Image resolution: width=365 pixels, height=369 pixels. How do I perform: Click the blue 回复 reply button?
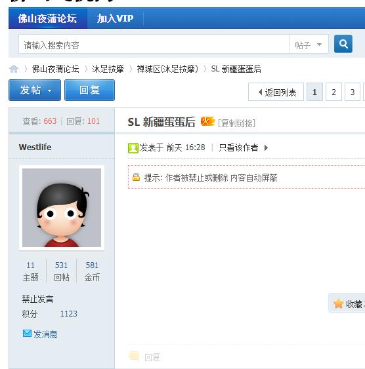(89, 90)
